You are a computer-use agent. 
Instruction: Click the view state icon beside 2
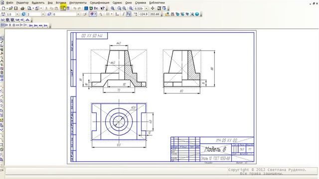(23, 14)
